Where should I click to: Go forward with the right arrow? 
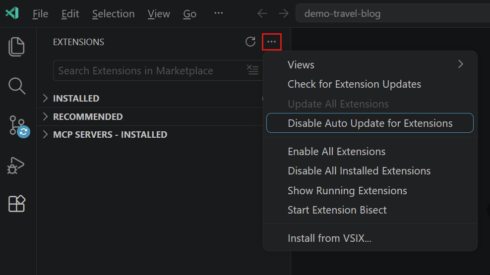tap(284, 13)
